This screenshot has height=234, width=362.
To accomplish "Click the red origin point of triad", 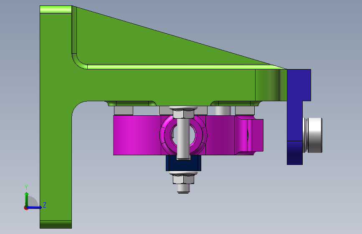I will click(26, 208).
